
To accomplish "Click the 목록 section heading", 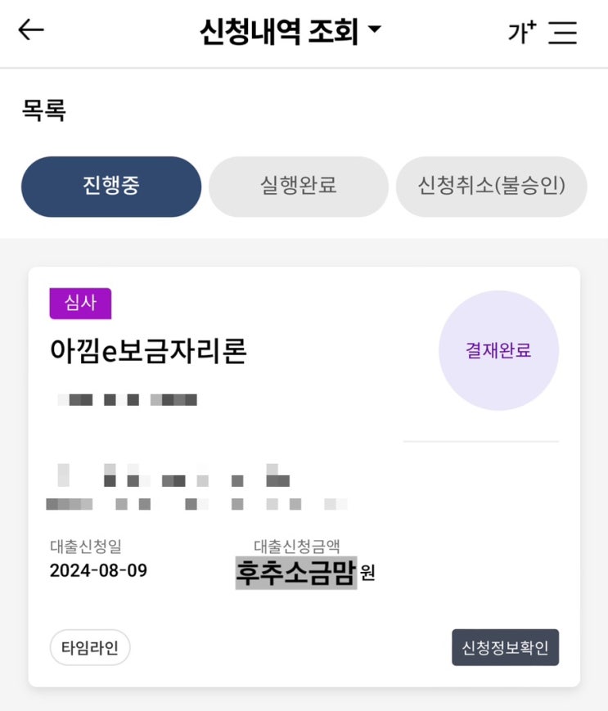I will (44, 110).
